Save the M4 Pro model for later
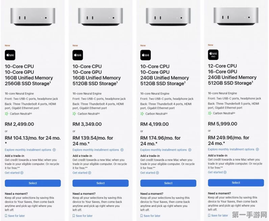Screen dimensions: 269x221 coord(218,215)
